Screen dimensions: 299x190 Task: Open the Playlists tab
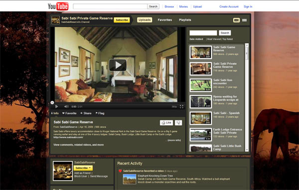[x=185, y=20]
